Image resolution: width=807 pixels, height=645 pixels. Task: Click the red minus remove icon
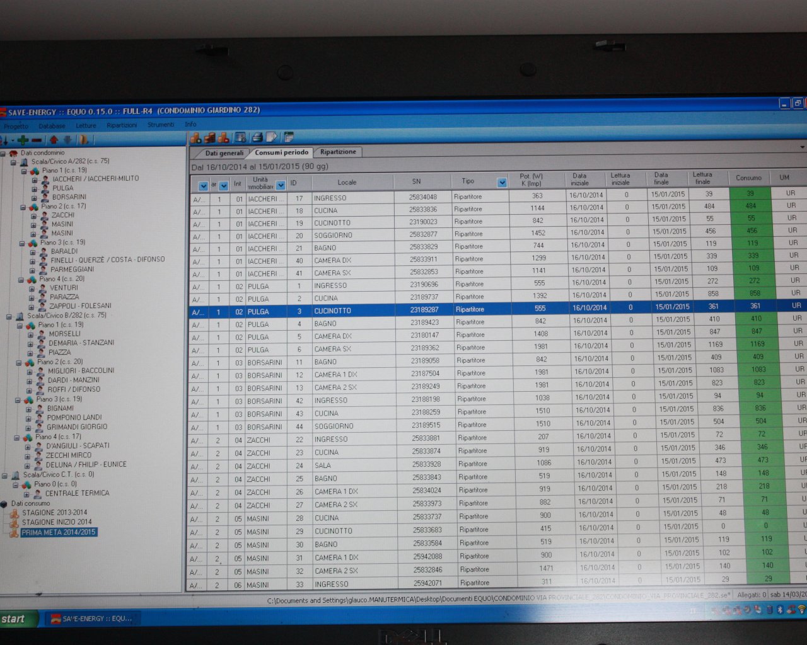37,140
